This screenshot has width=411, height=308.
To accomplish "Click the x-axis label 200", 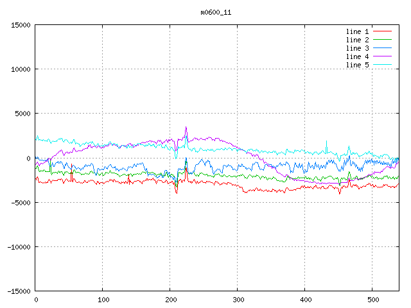I will click(171, 300).
